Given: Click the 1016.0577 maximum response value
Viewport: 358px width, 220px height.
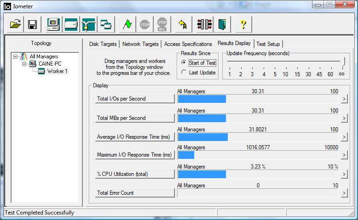Looking at the screenshot, I should pos(258,147).
